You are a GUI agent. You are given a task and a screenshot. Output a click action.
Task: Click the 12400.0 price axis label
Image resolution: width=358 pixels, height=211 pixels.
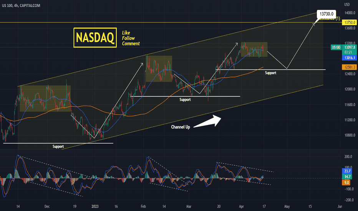point(350,74)
